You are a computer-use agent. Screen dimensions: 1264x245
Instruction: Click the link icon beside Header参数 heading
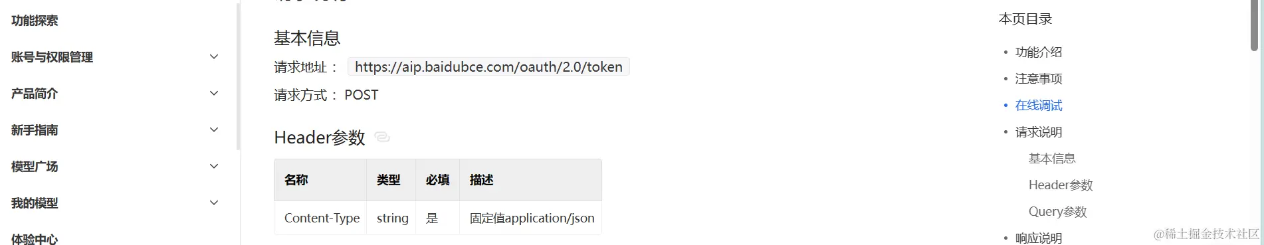pos(382,137)
